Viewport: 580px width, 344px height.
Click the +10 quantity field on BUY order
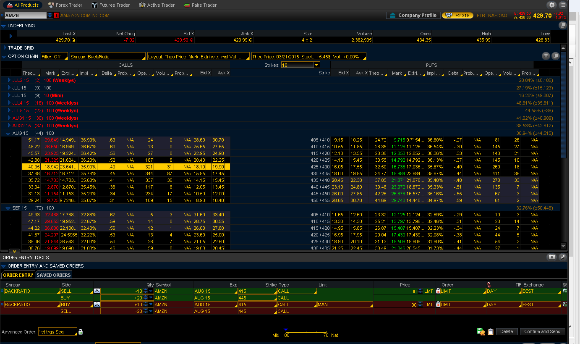[122, 305]
